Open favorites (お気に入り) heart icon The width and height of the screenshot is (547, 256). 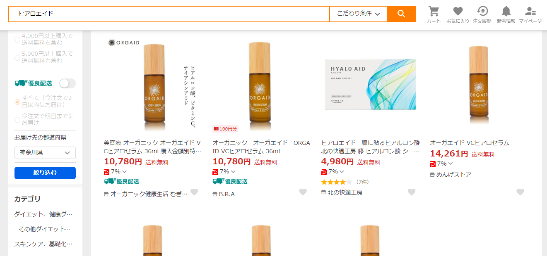click(458, 14)
